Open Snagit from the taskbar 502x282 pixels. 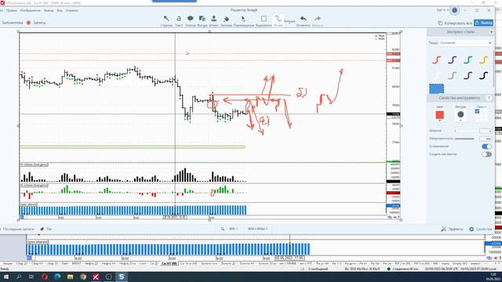122,277
